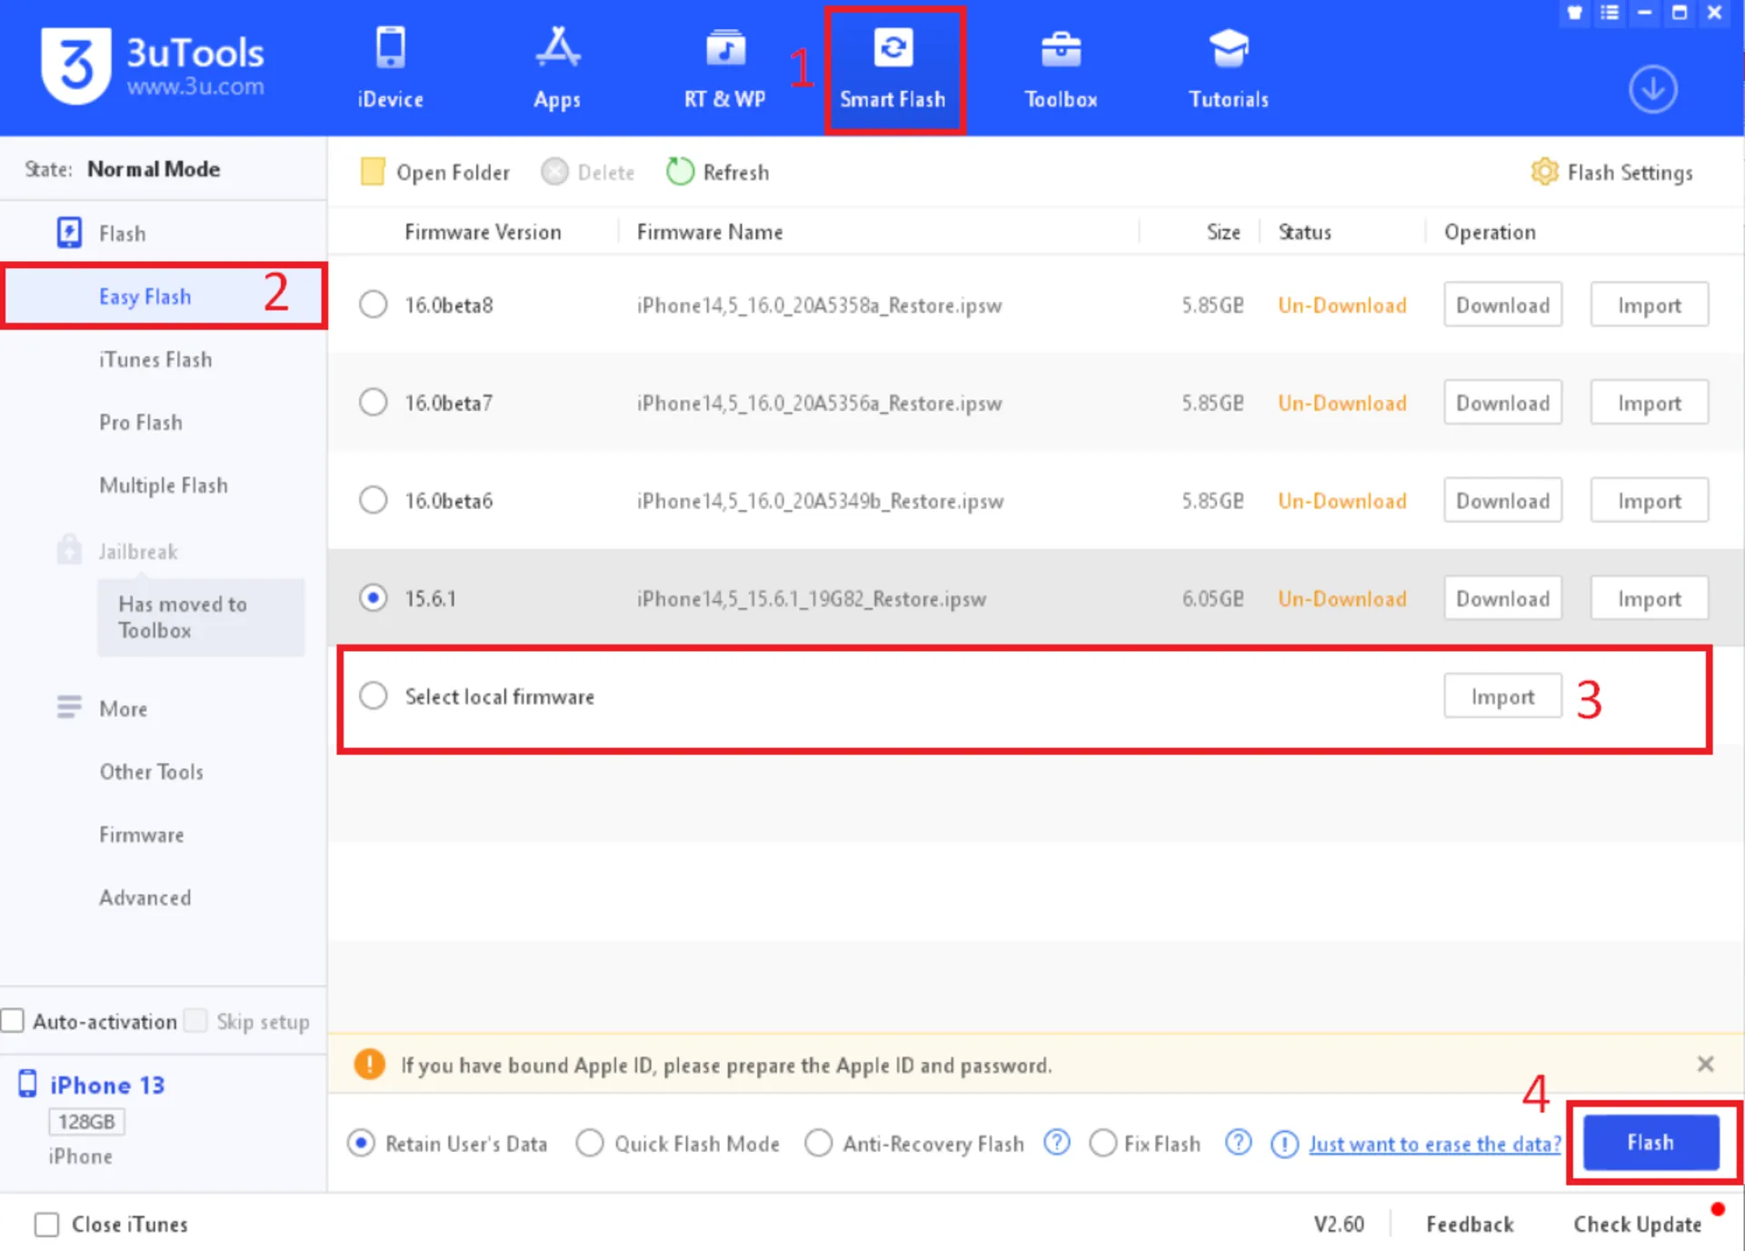Open the Toolbox icon
1745x1251 pixels.
click(x=1060, y=50)
